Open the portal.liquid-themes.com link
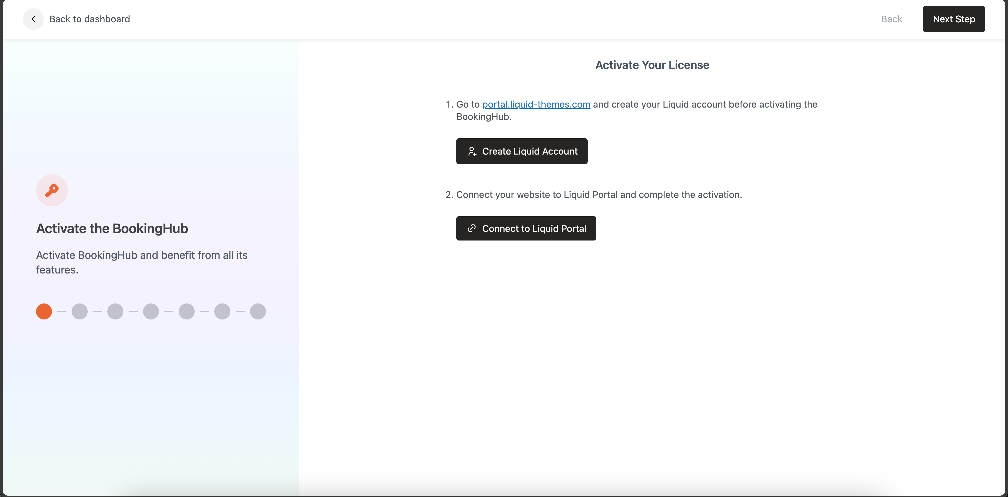The height and width of the screenshot is (497, 1008). click(x=536, y=104)
